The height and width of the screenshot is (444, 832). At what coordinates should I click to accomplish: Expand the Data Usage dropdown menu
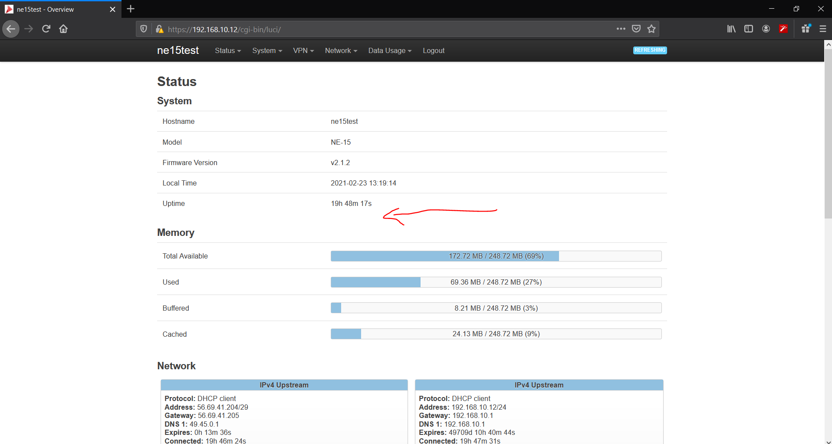pyautogui.click(x=390, y=50)
